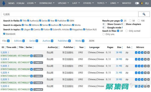Image resolution: width=151 pixels, height=92 pixels.
Task: Open mirror 5 for 七龙珠 2
Action: pyautogui.click(x=148, y=59)
